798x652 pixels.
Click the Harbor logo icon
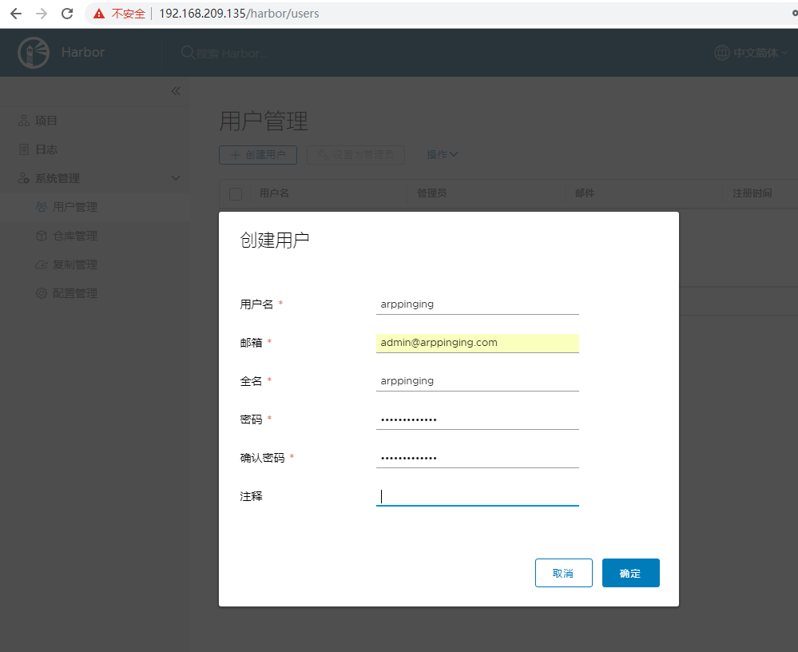(34, 53)
